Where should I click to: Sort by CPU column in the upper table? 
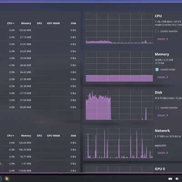tap(10, 23)
